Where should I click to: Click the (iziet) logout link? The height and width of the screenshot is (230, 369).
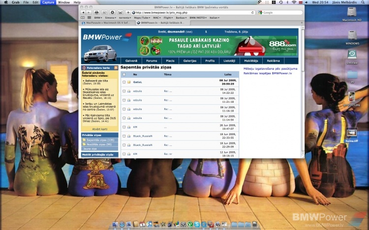(189, 32)
